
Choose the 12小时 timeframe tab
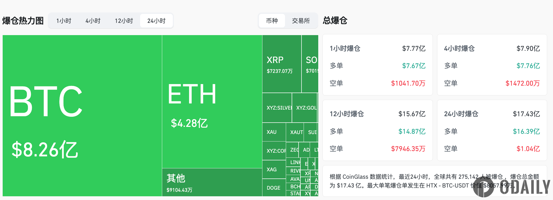point(124,21)
